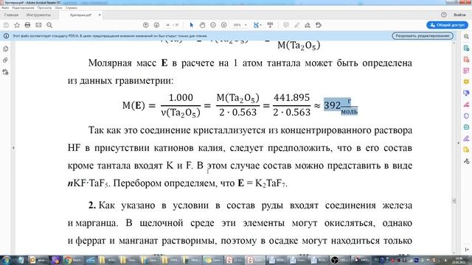Activate the hand pan tool

(x=202, y=25)
